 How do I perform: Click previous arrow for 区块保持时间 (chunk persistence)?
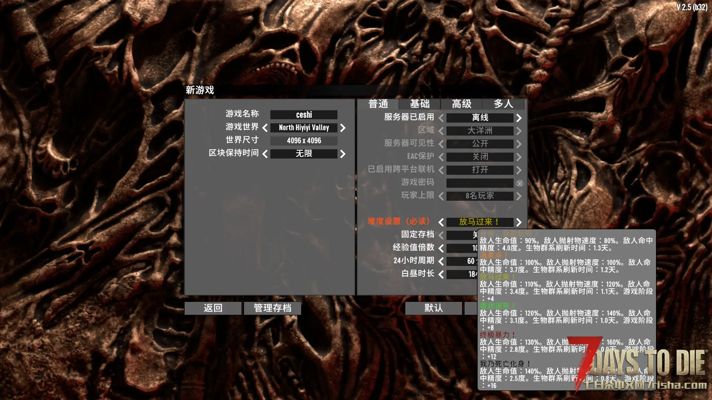coord(265,154)
